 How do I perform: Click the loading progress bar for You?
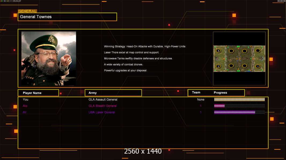tap(239, 99)
